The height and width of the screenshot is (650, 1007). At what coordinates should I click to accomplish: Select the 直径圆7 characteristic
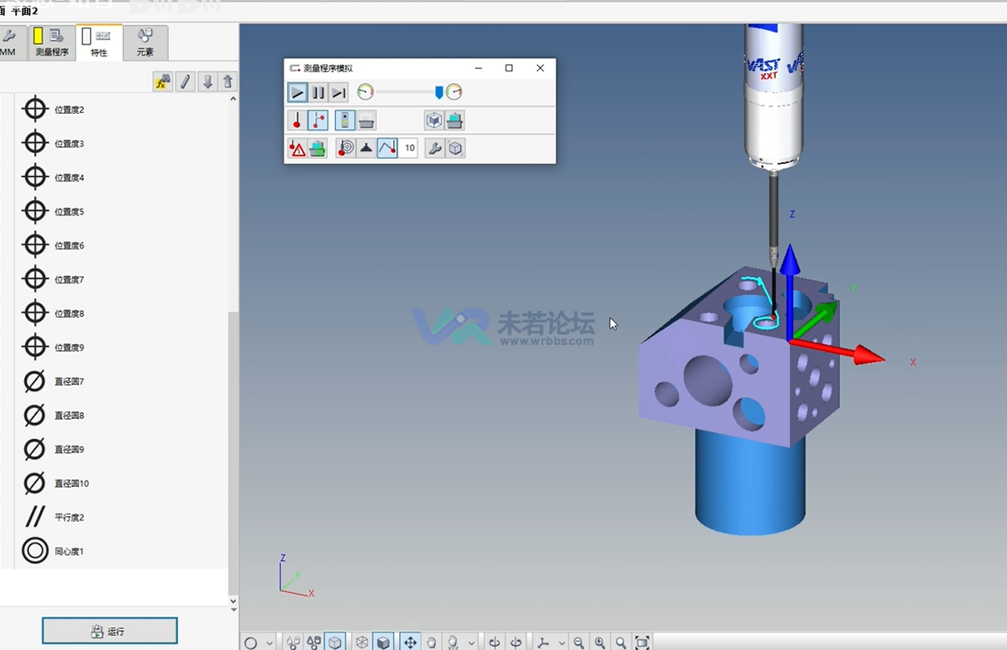53,382
